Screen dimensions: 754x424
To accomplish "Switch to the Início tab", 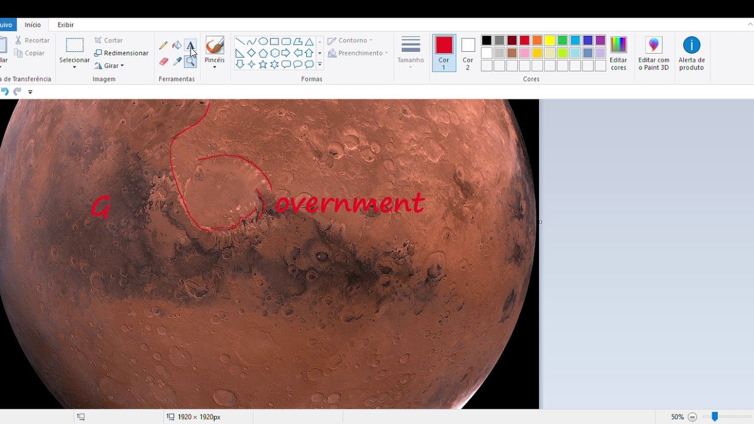I will click(32, 25).
